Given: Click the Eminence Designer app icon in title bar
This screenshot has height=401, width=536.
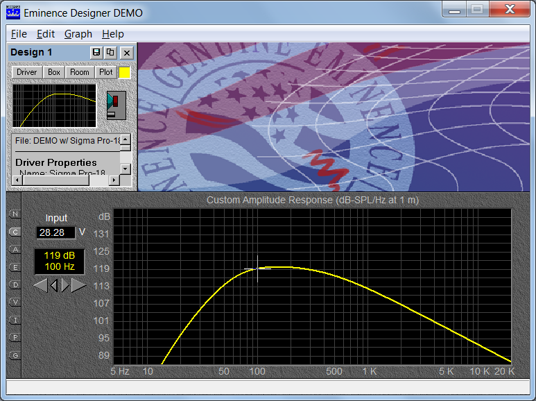Looking at the screenshot, I should [x=13, y=12].
